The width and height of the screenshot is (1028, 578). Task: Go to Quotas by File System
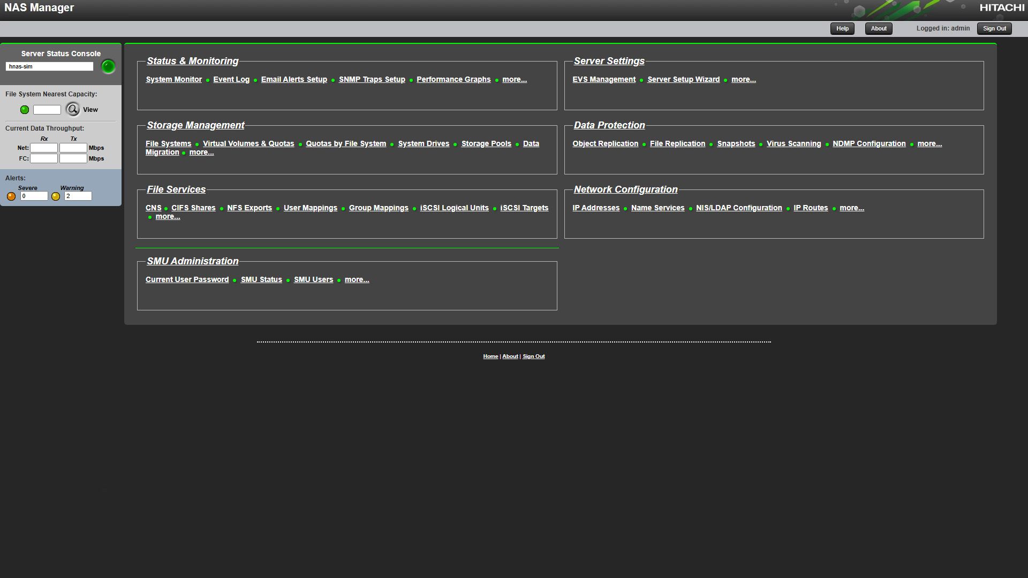346,143
